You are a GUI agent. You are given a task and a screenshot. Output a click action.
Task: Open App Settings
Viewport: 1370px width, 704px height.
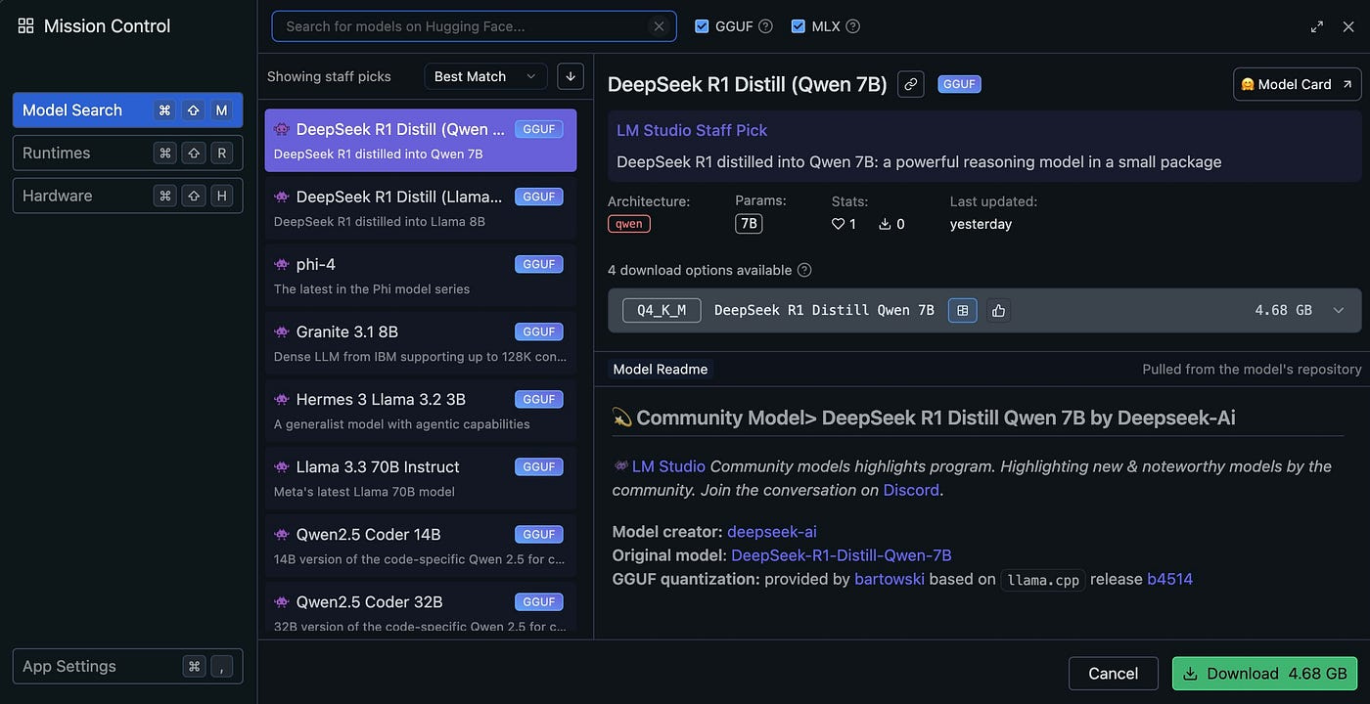point(127,666)
